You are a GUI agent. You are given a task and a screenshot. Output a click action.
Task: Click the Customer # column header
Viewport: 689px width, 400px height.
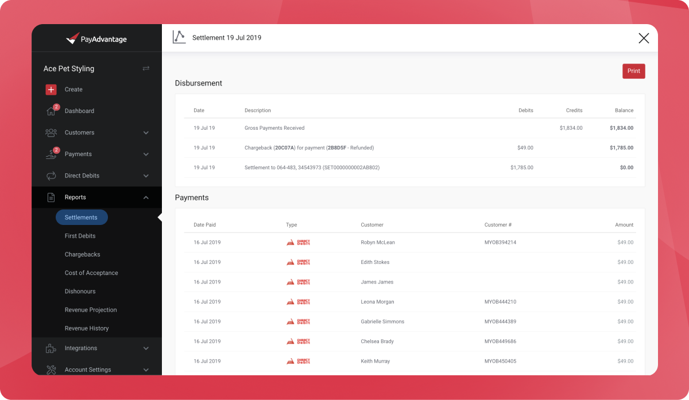pos(498,225)
